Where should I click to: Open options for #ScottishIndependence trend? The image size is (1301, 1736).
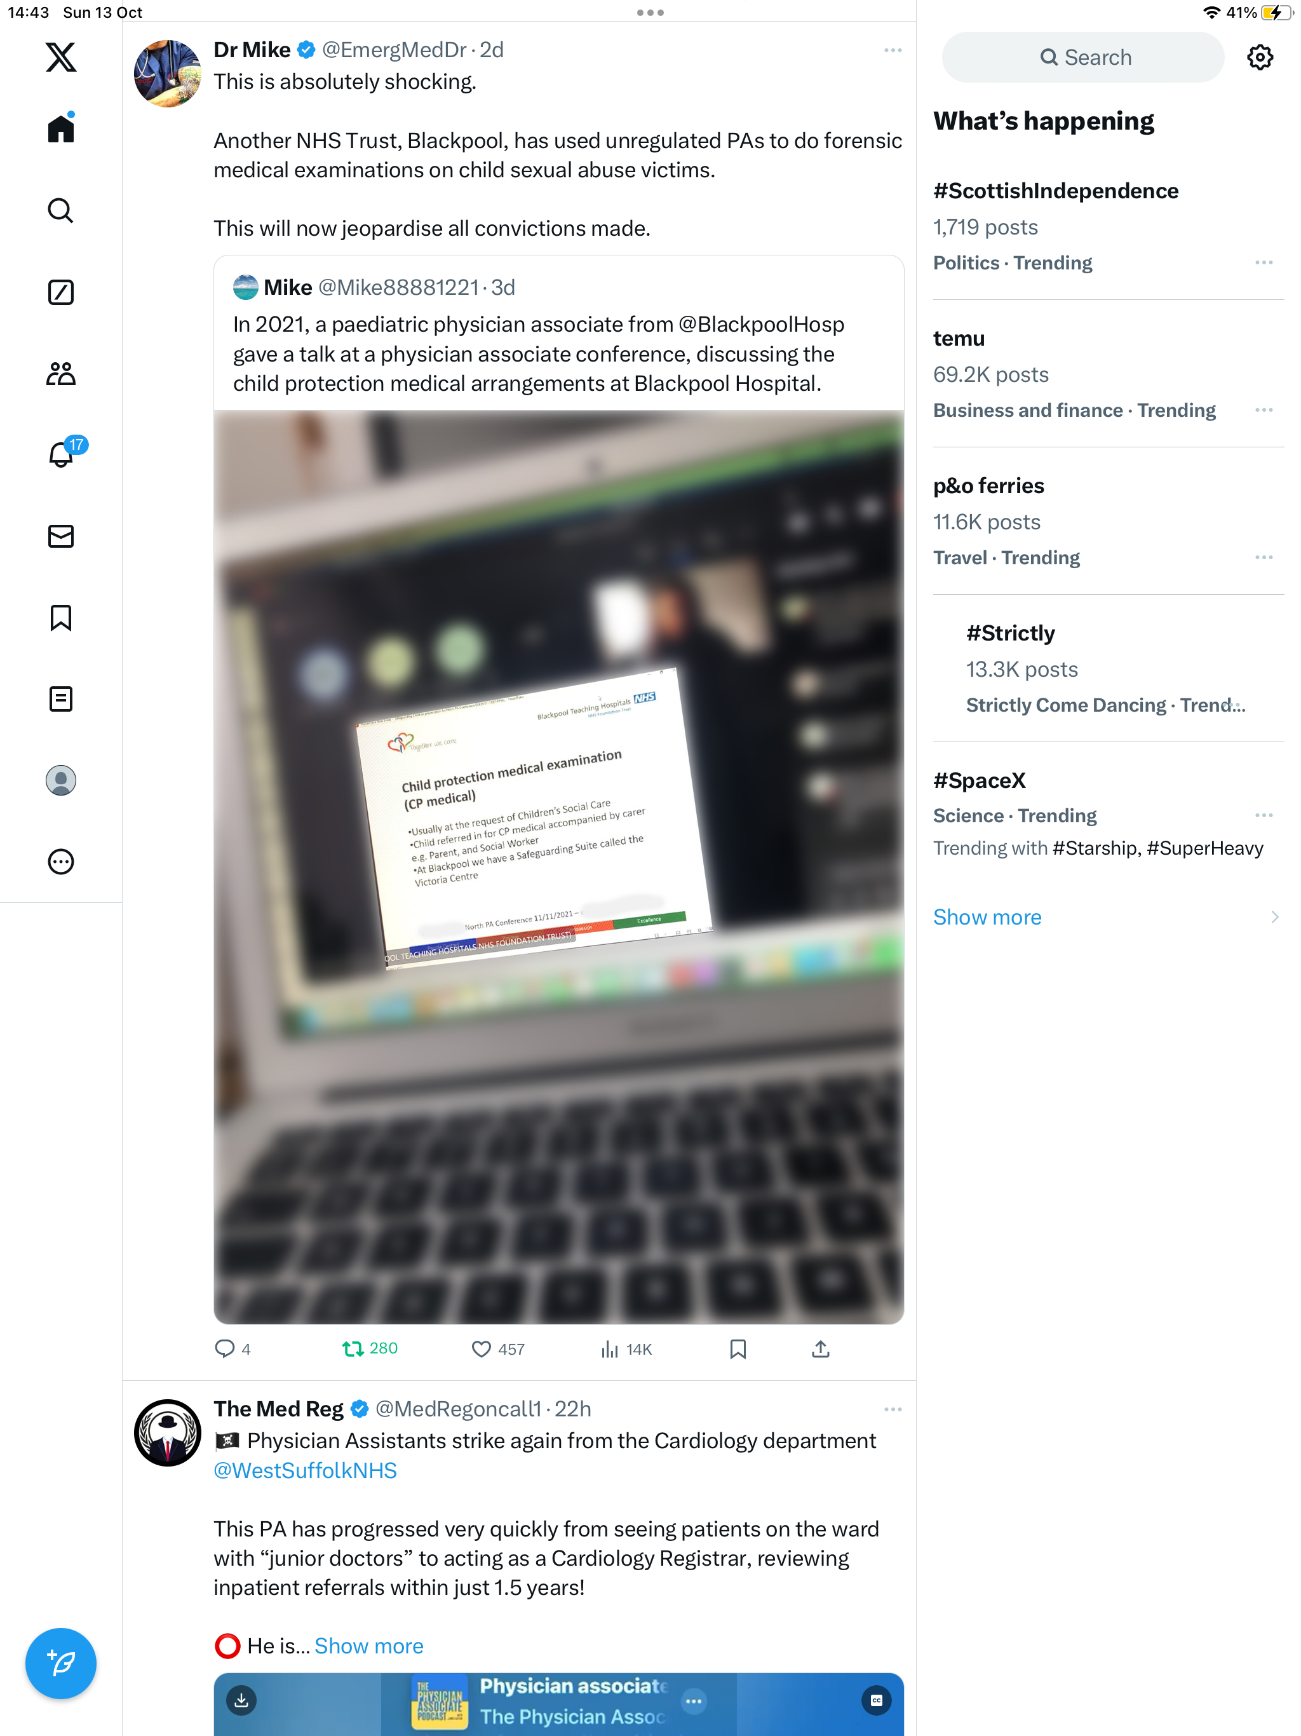tap(1264, 262)
